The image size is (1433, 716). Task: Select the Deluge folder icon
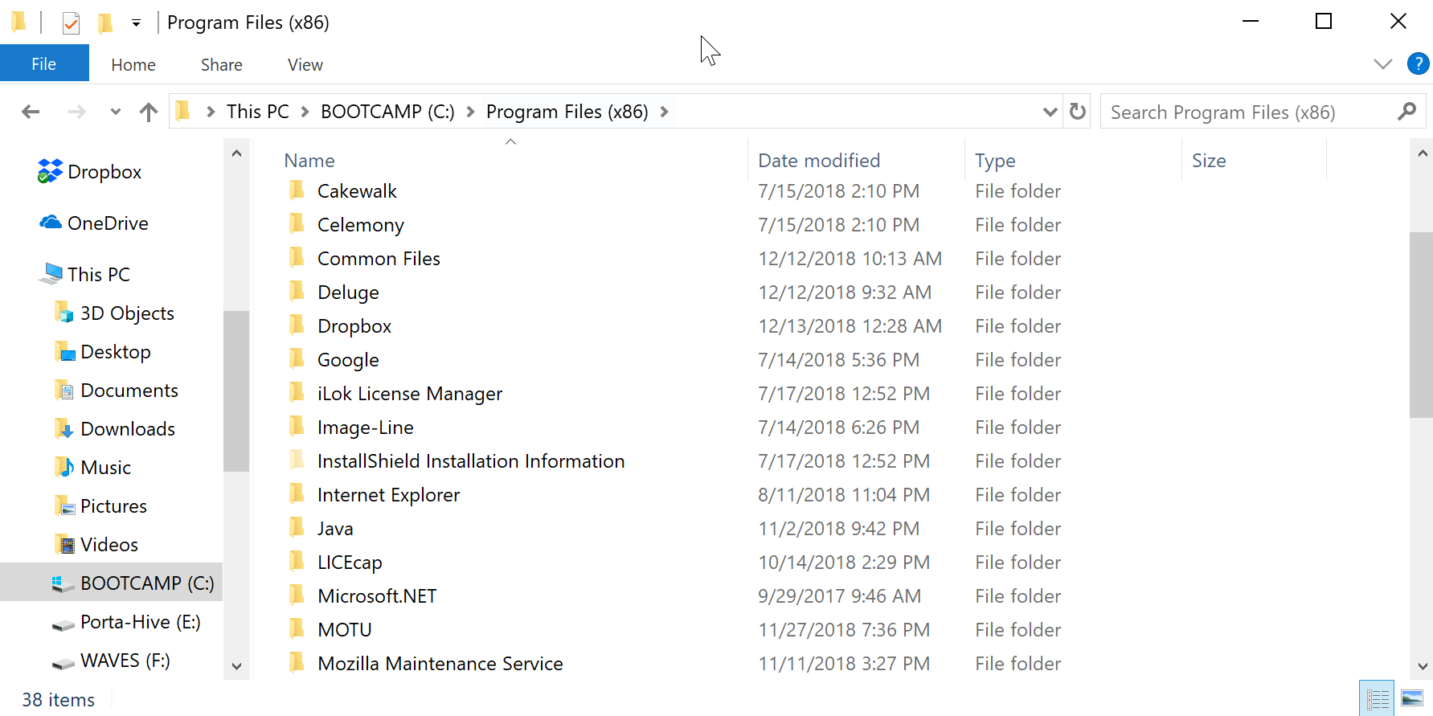297,292
